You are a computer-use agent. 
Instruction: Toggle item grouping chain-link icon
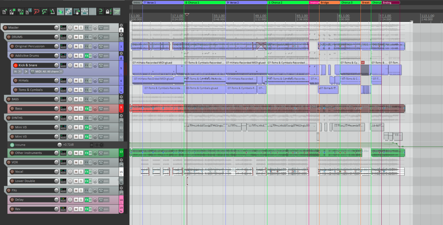click(x=68, y=12)
